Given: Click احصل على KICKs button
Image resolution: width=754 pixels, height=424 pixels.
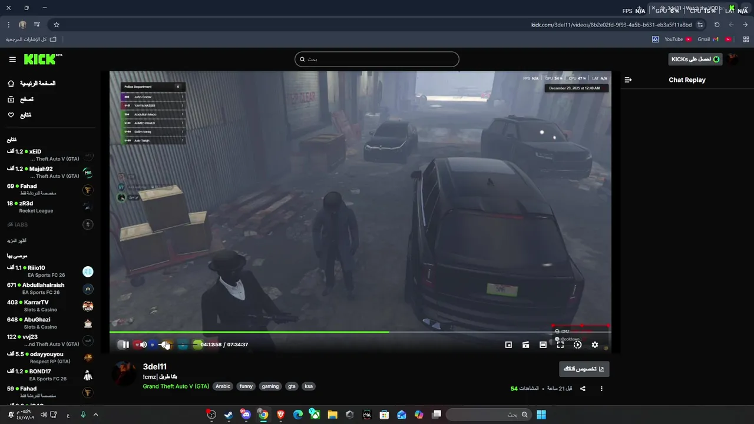Looking at the screenshot, I should (x=696, y=59).
